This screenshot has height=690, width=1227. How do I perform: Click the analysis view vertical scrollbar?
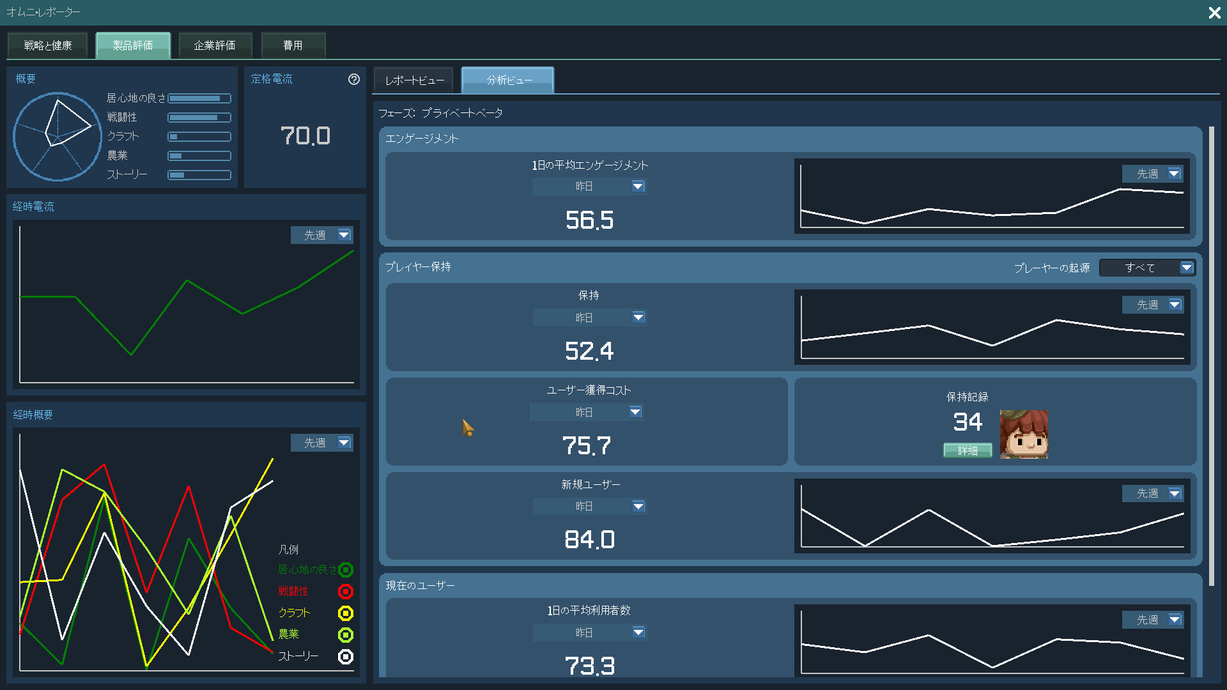click(1211, 355)
